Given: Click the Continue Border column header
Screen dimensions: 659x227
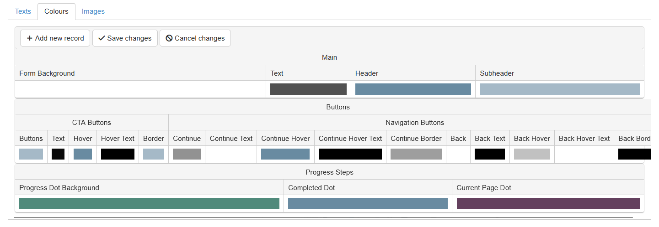Looking at the screenshot, I should [416, 138].
